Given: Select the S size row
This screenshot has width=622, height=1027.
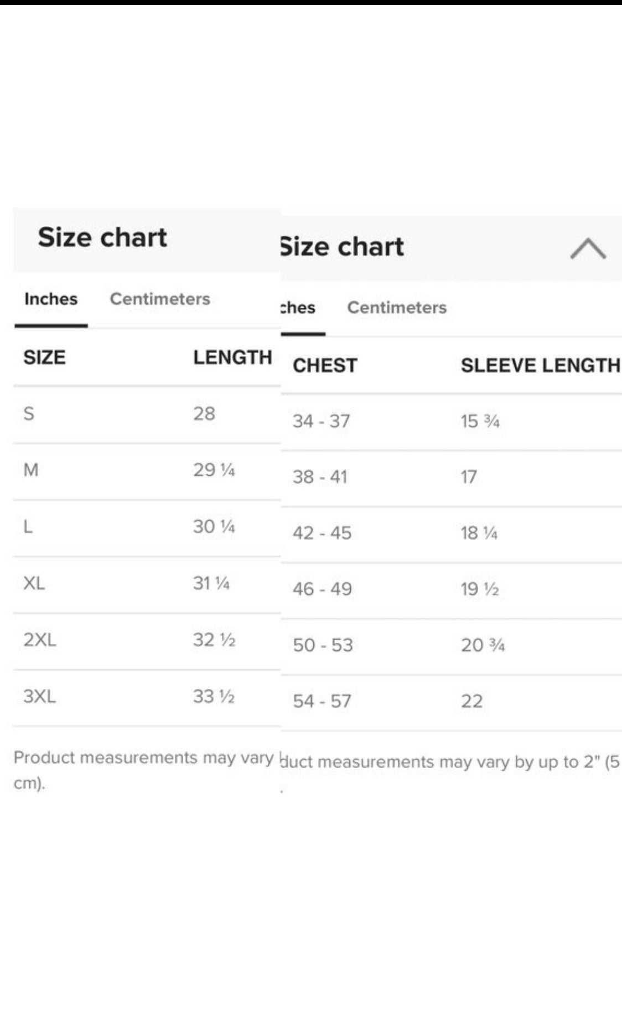Looking at the screenshot, I should pyautogui.click(x=147, y=414).
